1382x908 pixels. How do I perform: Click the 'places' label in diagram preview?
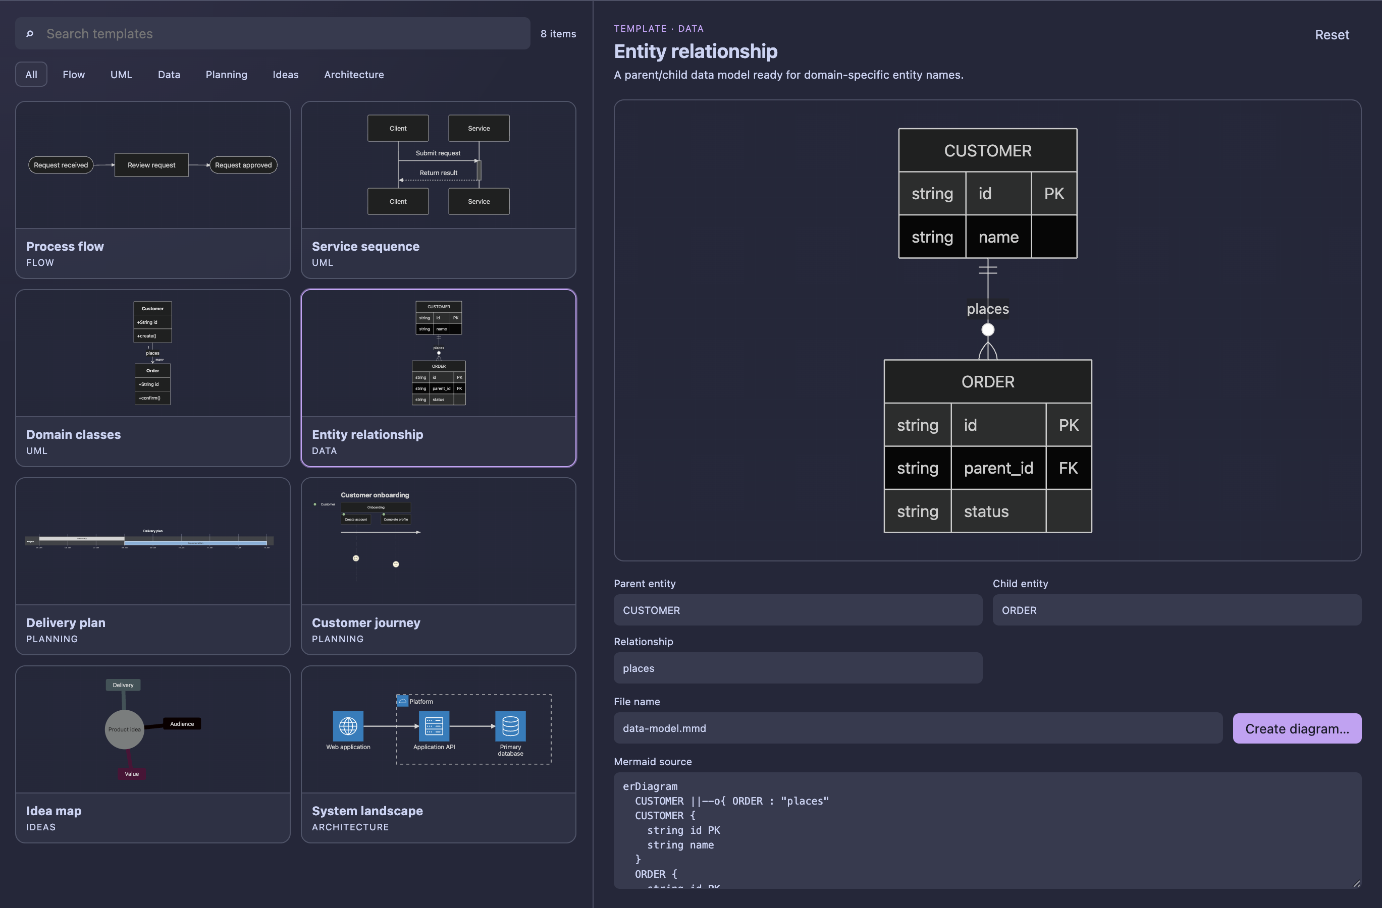[987, 309]
